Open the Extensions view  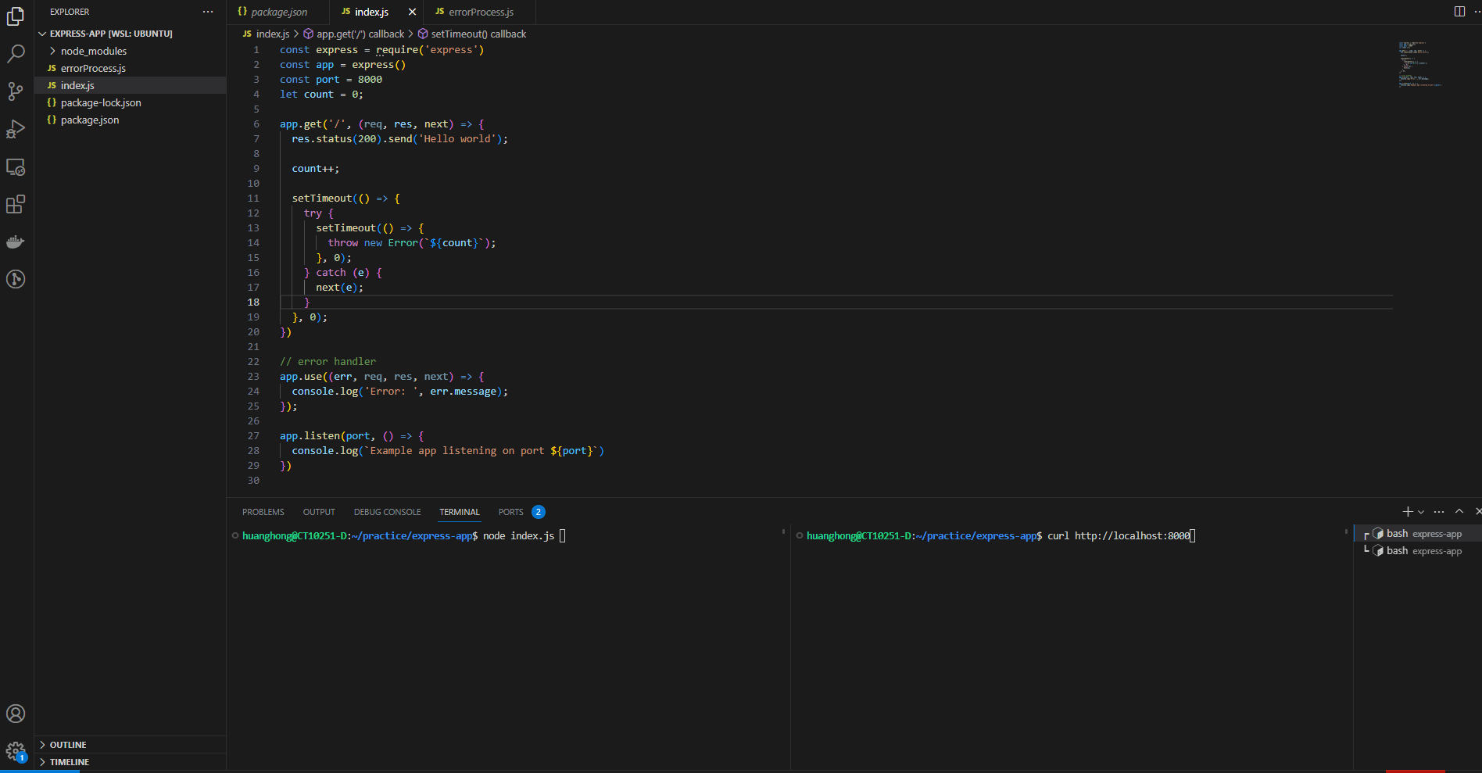point(16,204)
